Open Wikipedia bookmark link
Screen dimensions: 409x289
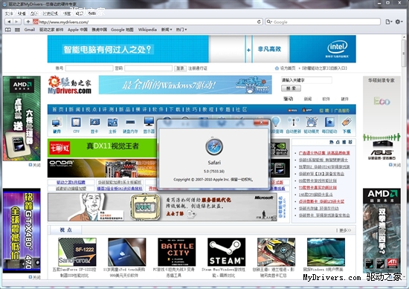147,30
